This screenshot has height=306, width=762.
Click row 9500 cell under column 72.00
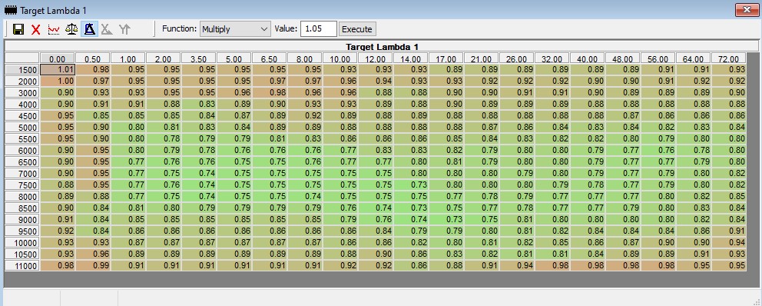(728, 231)
